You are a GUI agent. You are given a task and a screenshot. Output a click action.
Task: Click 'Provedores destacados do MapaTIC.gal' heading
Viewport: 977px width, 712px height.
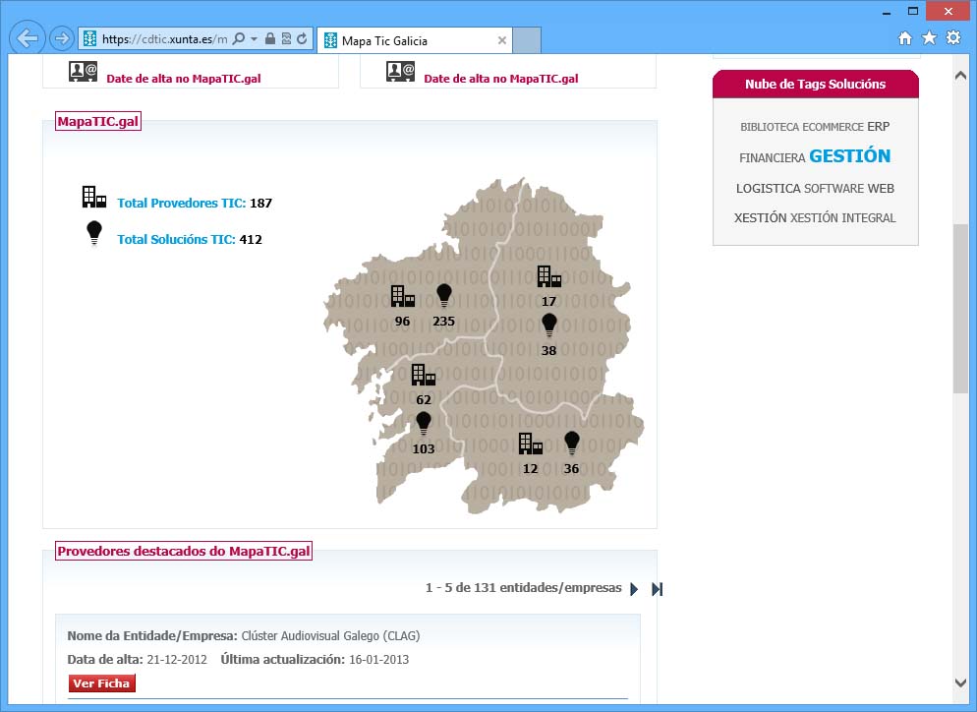tap(184, 551)
